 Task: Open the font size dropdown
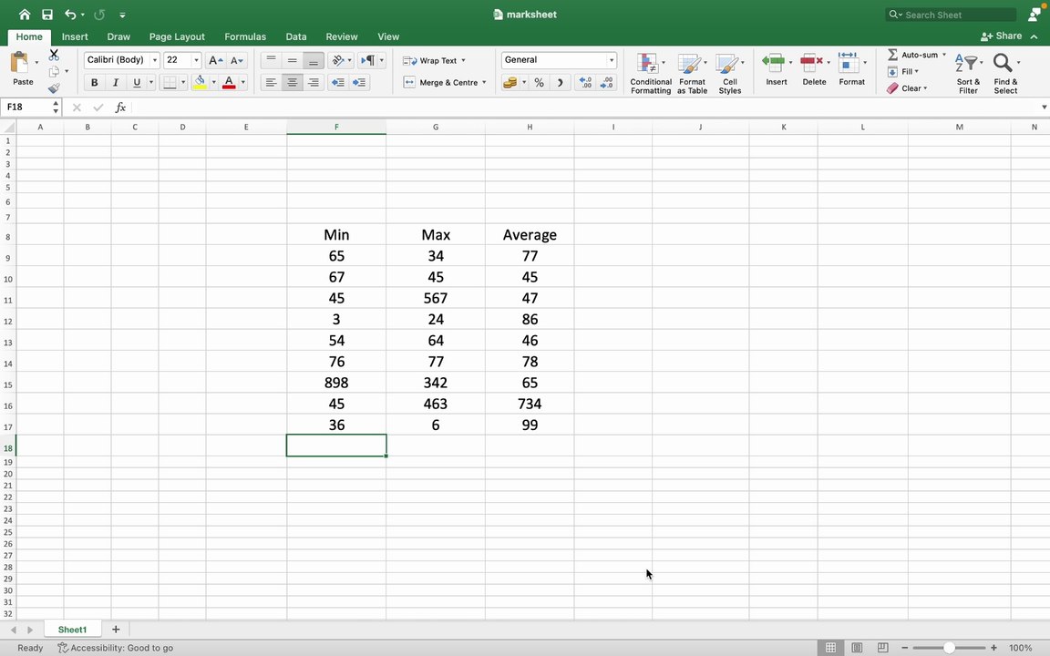pos(196,60)
